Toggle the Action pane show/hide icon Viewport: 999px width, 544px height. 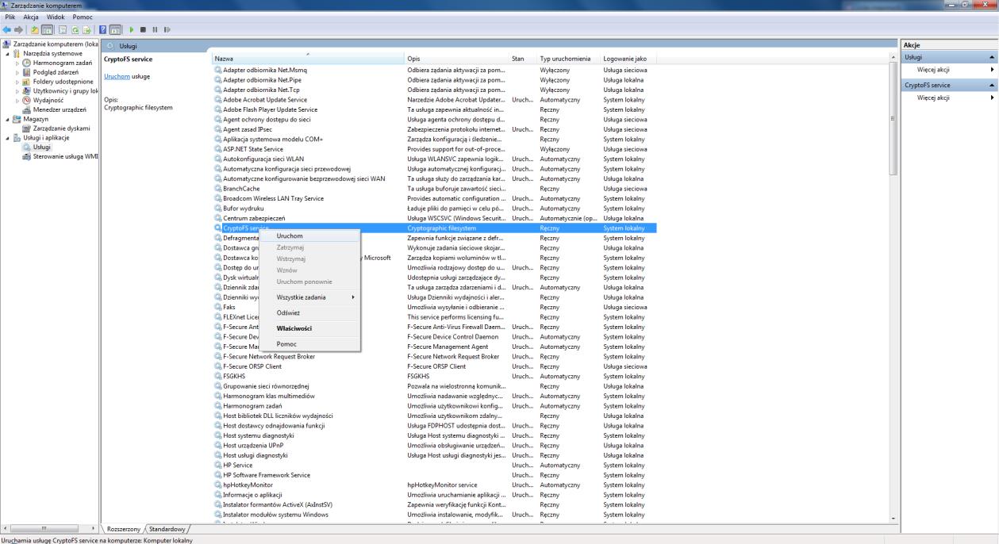115,29
